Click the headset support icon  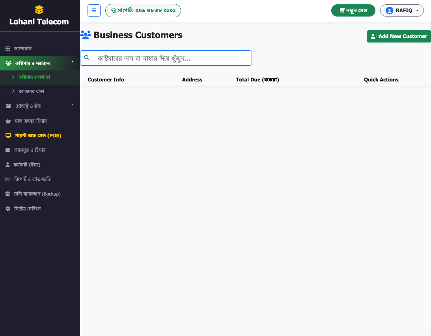tap(113, 10)
